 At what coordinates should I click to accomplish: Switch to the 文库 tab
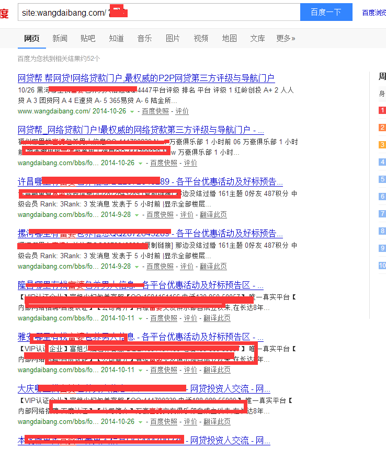[x=257, y=38]
